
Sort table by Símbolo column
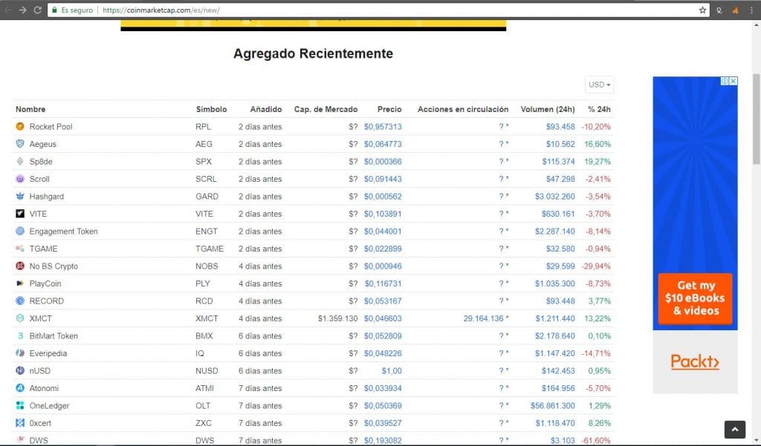pos(211,110)
